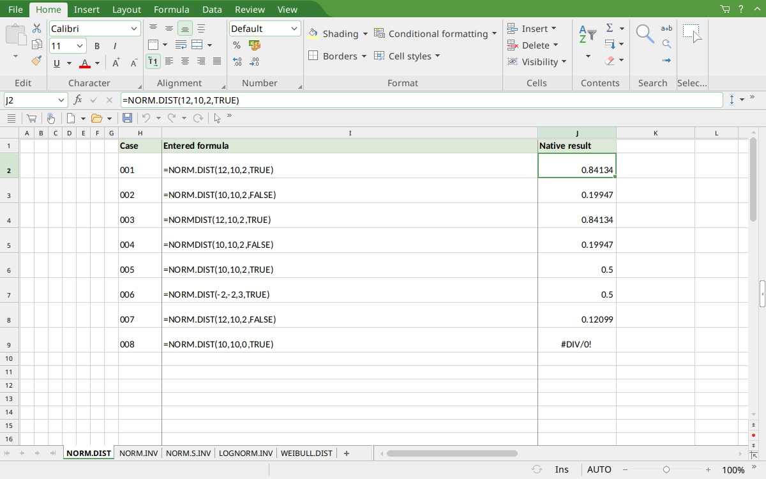Set vertical alignment to middle
The width and height of the screenshot is (766, 479).
[x=169, y=28]
